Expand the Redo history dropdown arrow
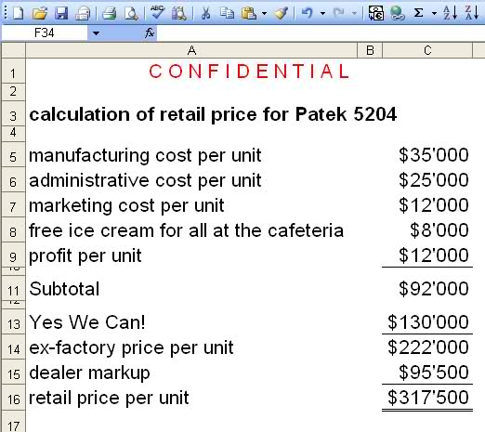This screenshot has width=485, height=432. tap(354, 13)
